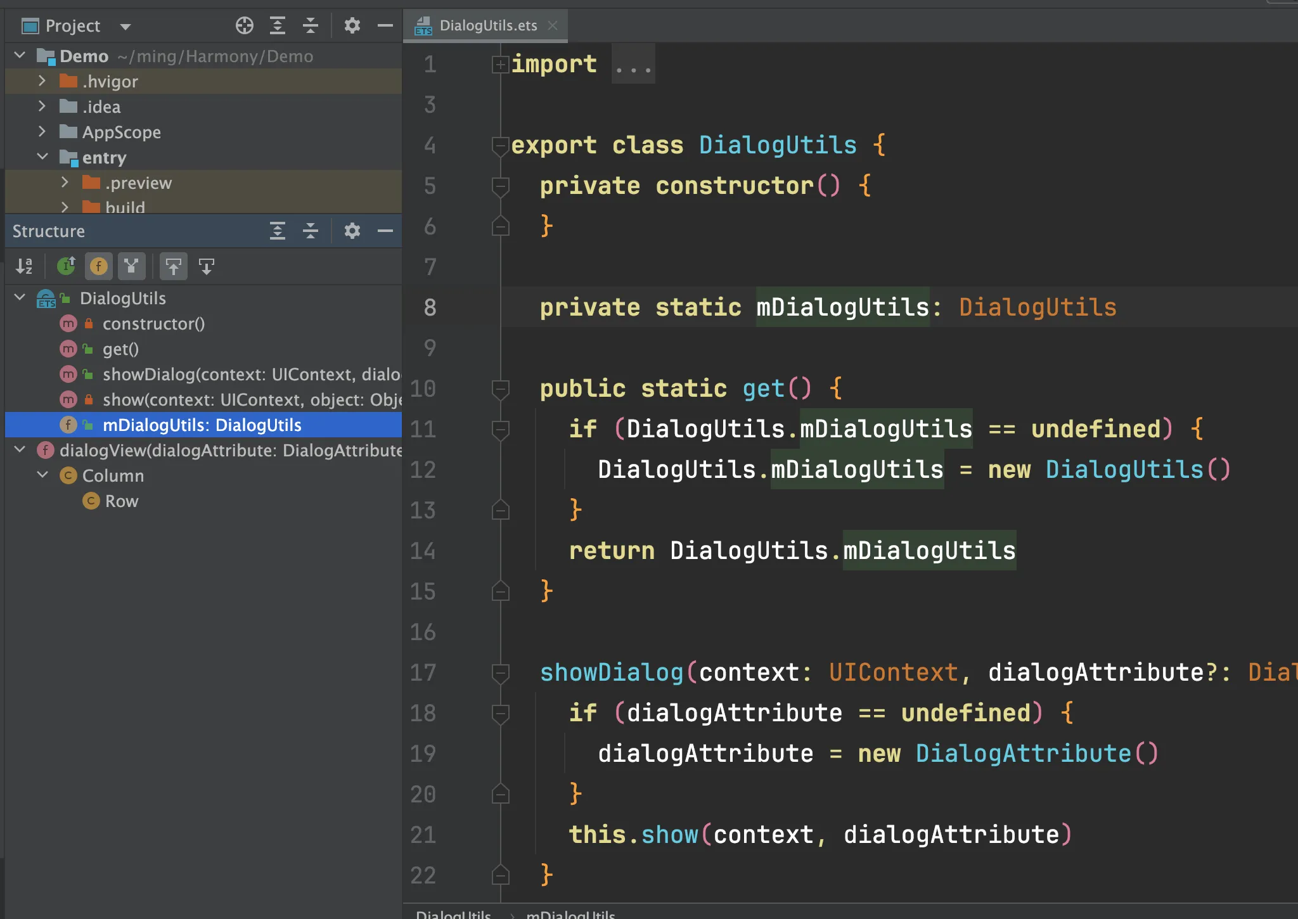Open the Project view dropdown arrow

click(125, 27)
